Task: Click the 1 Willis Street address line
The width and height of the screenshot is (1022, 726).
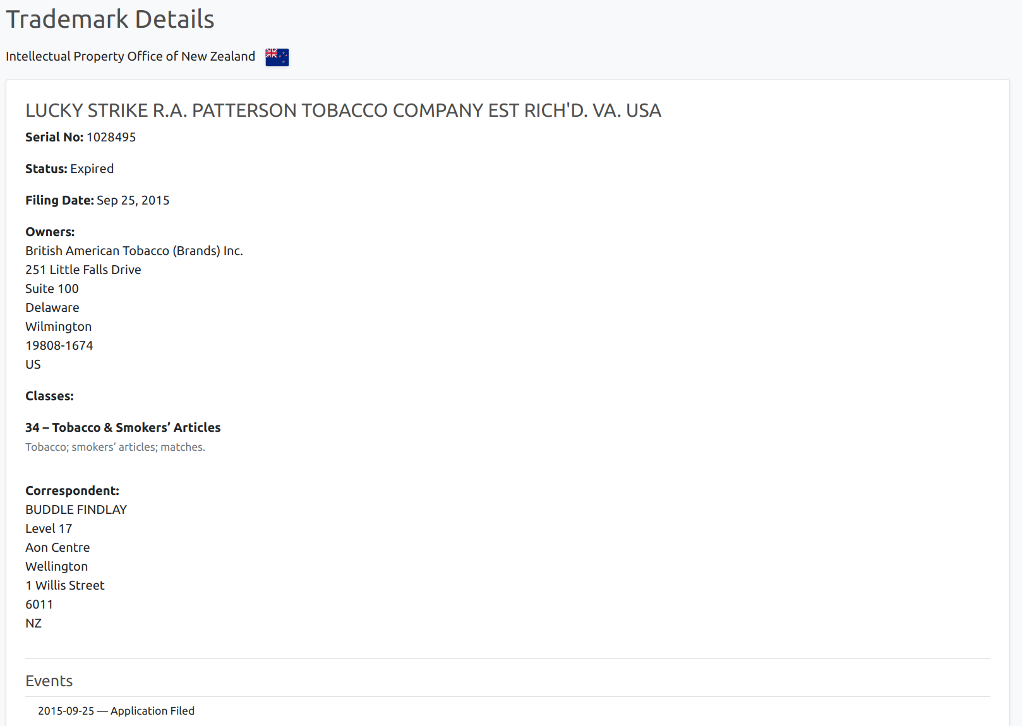Action: point(65,585)
